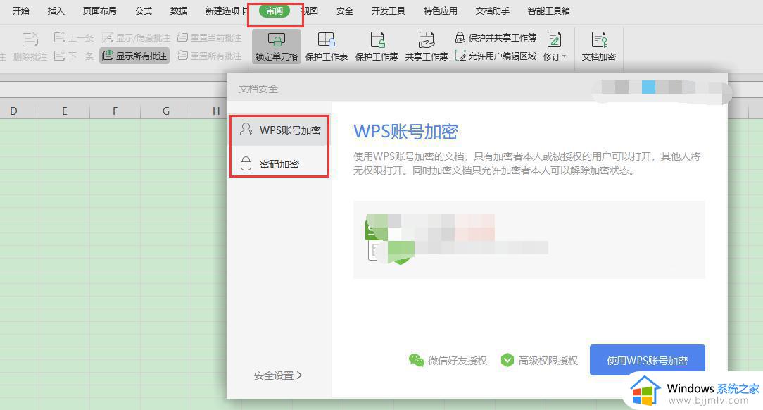Switch to 特色应用 tab

point(441,11)
